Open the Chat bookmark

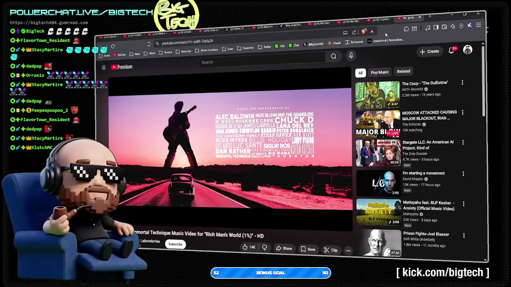294,45
